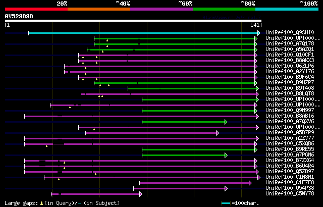Open the UniRef100_Q10CF1 hit label
The width and height of the screenshot is (323, 207).
coord(290,55)
